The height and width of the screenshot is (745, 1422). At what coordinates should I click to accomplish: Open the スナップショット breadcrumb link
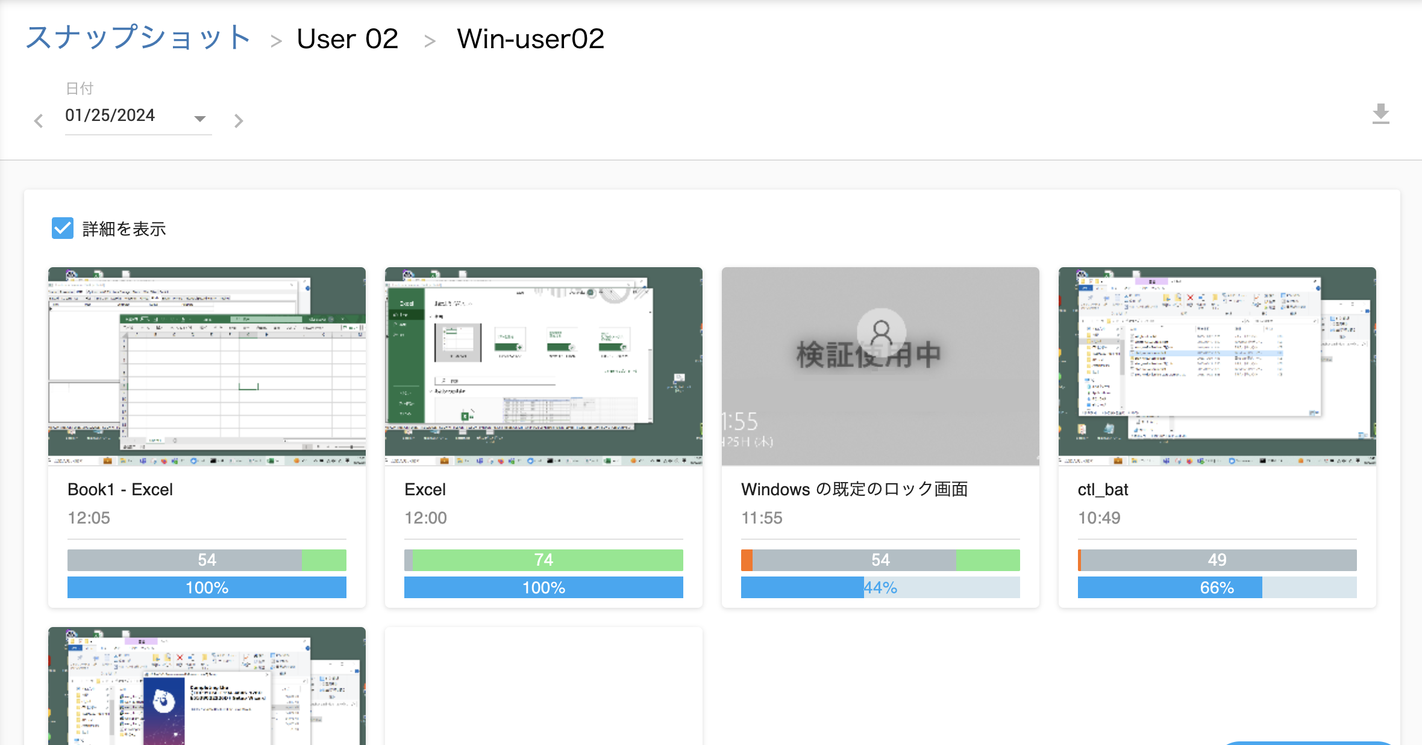[138, 38]
